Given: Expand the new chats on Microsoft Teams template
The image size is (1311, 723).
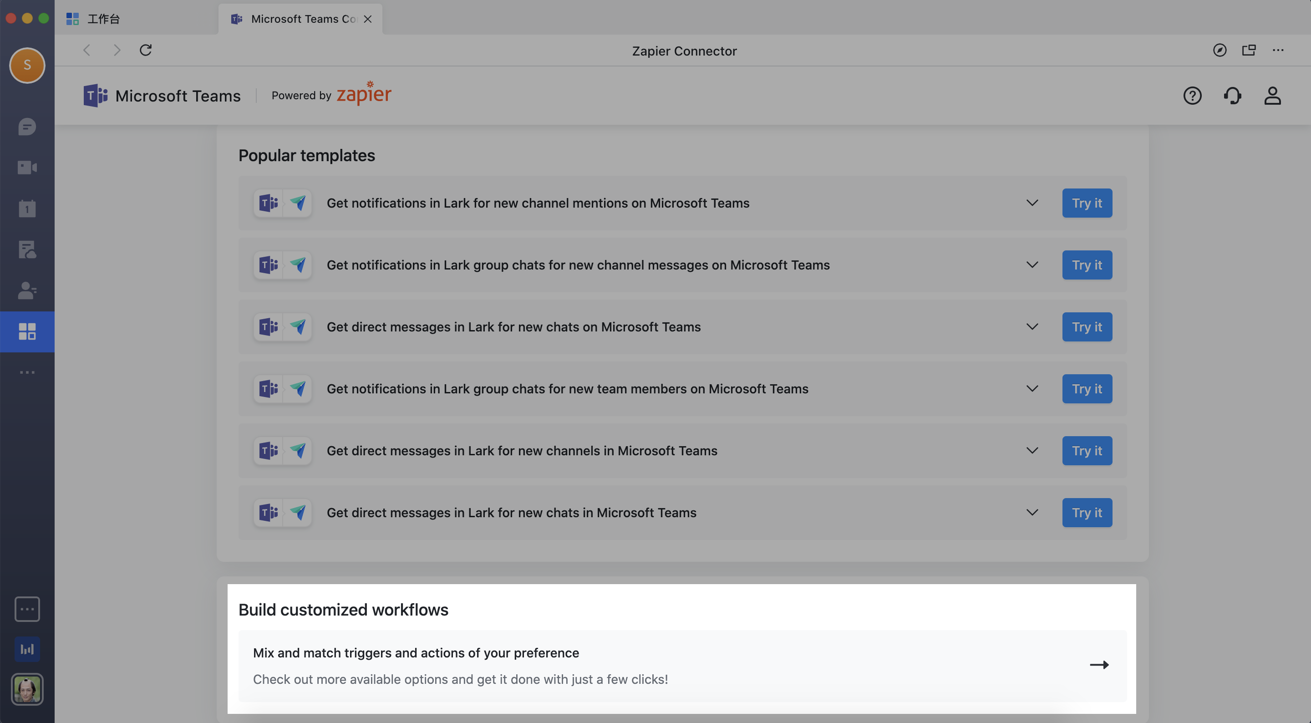Looking at the screenshot, I should point(1032,326).
